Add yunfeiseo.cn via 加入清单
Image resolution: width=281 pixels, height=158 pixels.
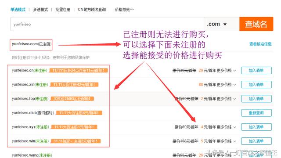[256, 70]
